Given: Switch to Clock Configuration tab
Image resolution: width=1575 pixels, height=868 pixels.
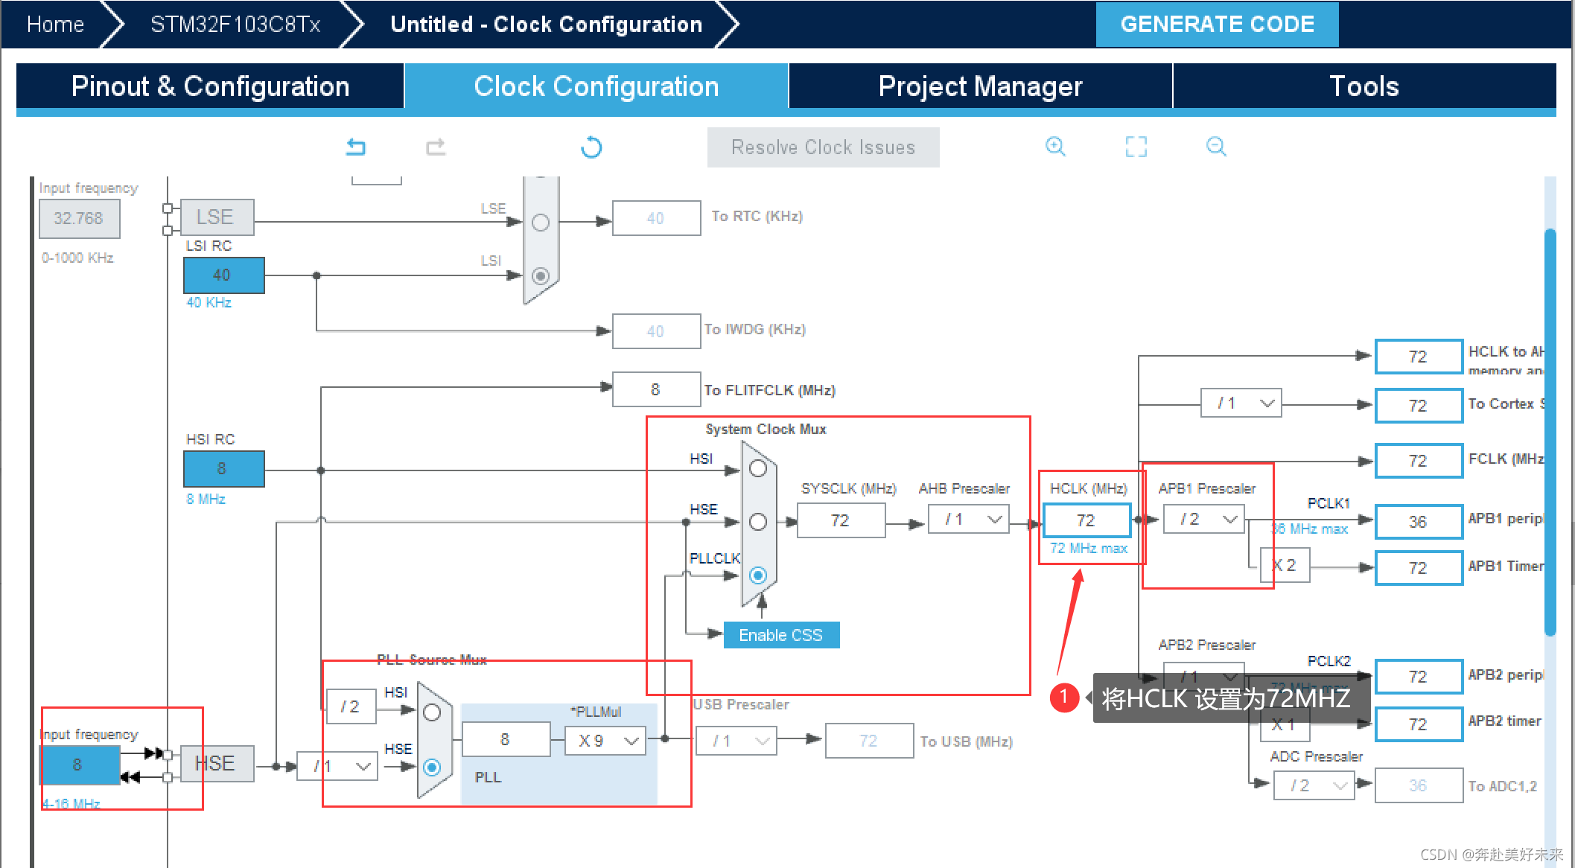Looking at the screenshot, I should point(596,86).
